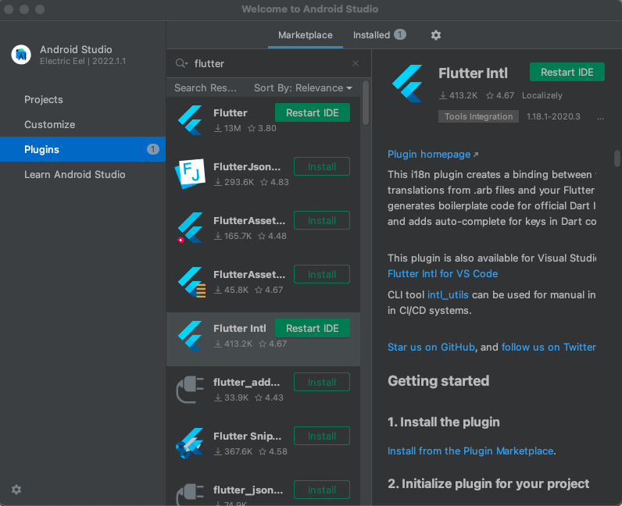Select the flutter_add... entry name
622x506 pixels.
tap(246, 383)
